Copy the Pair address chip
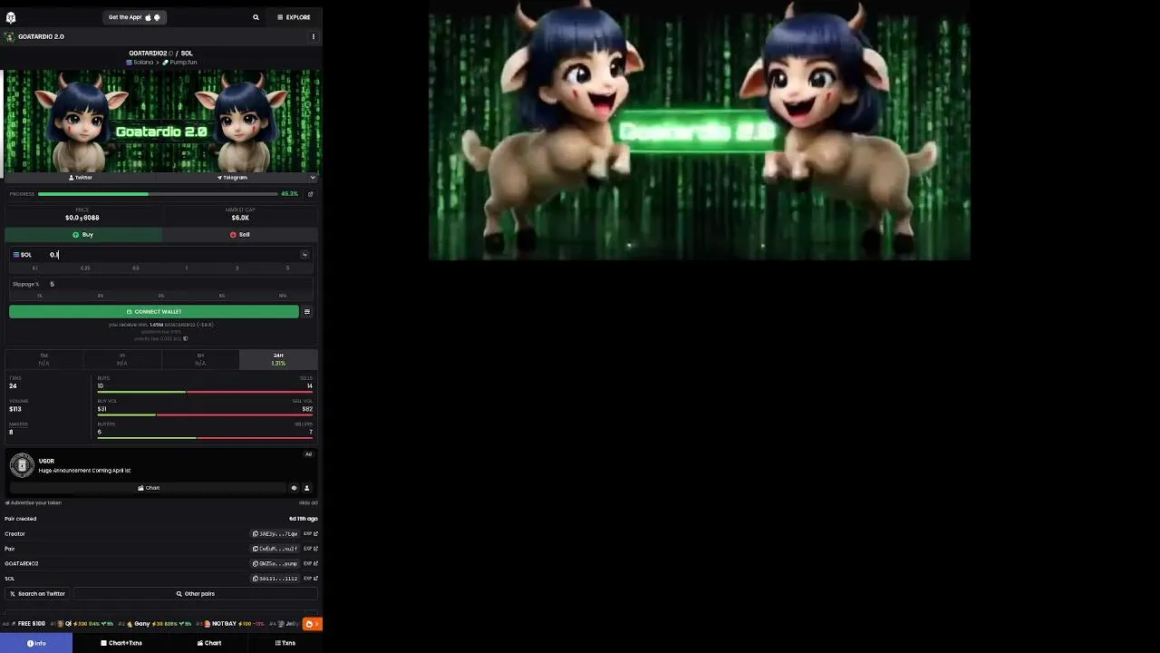Viewport: 1160px width, 653px height. pyautogui.click(x=275, y=549)
